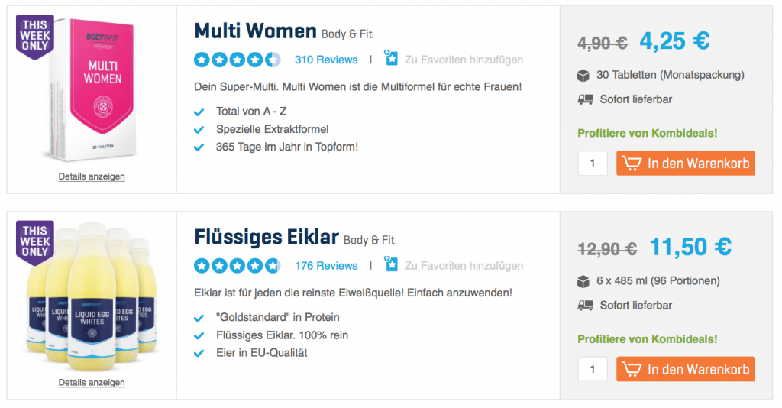Click favorites star icon for Flüssiges Eiklar

coord(391,265)
